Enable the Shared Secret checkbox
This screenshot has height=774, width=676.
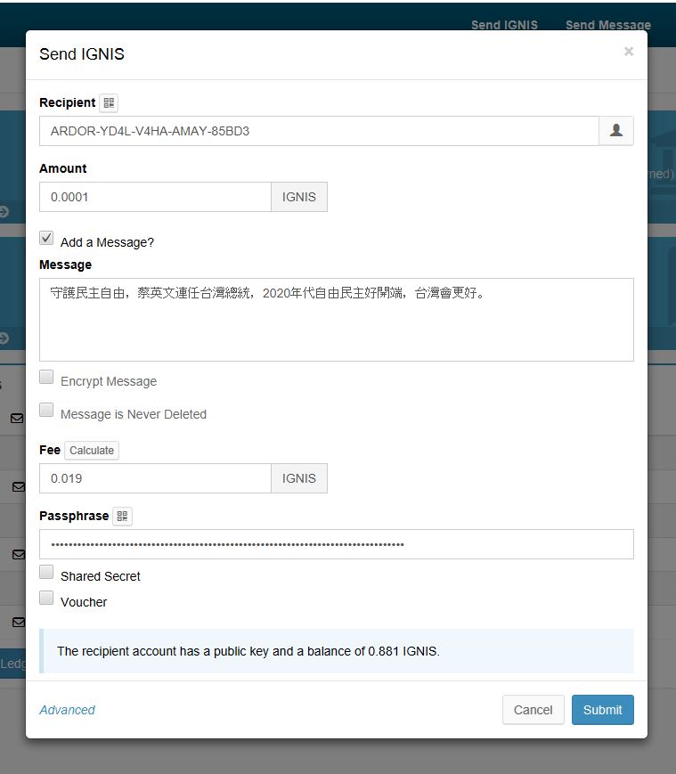coord(46,573)
